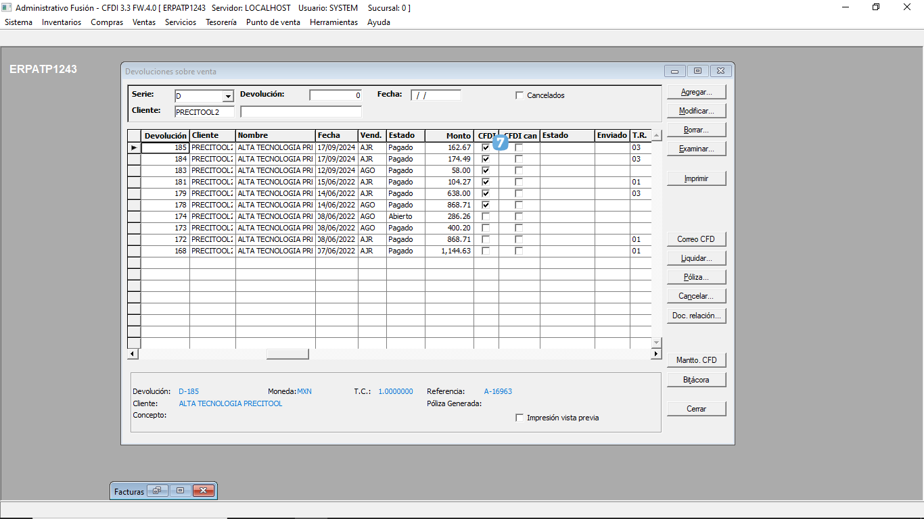The height and width of the screenshot is (519, 924).
Task: Click the Monto column header
Action: tap(449, 136)
